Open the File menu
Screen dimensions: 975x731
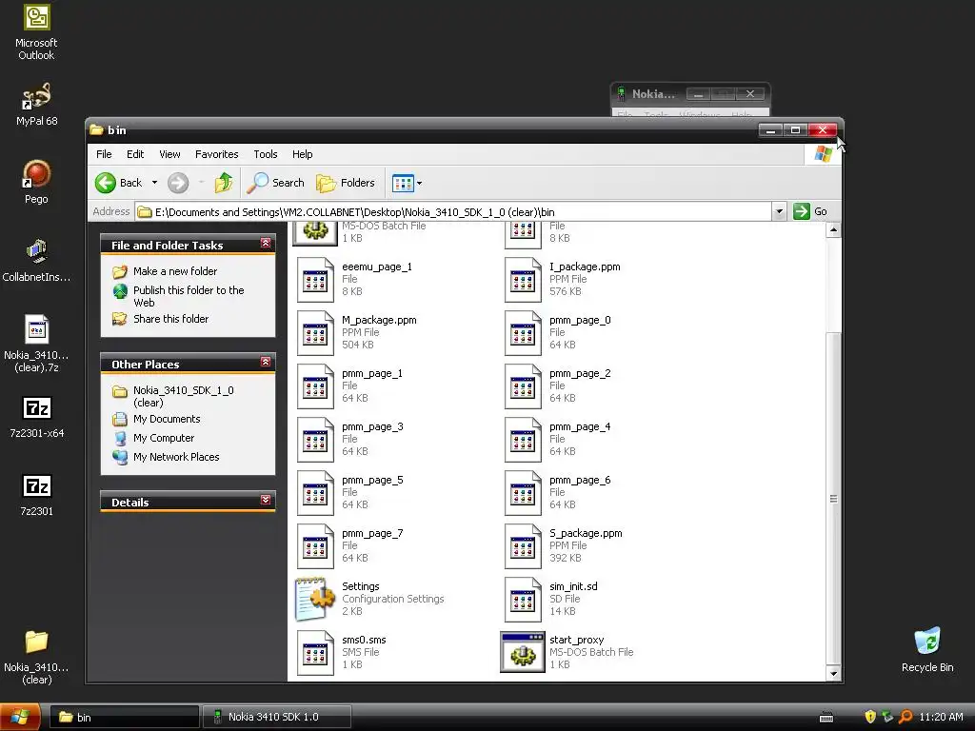tap(104, 154)
